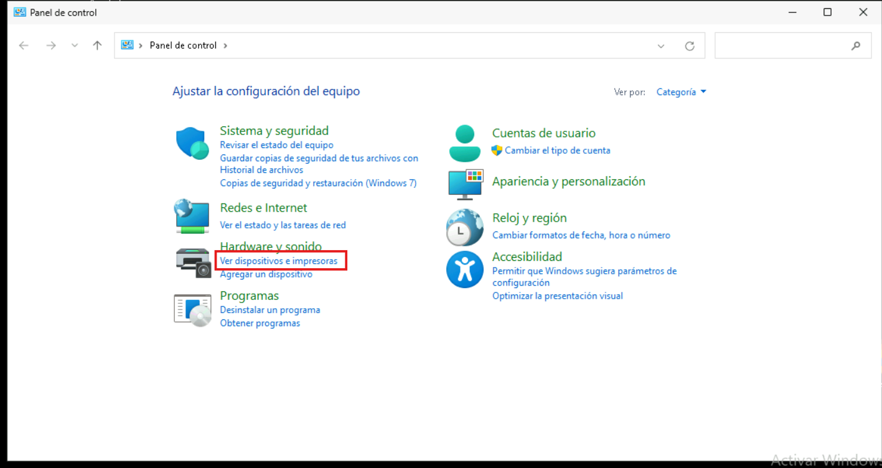Click the Redes e Internet globe icon

[x=192, y=216]
